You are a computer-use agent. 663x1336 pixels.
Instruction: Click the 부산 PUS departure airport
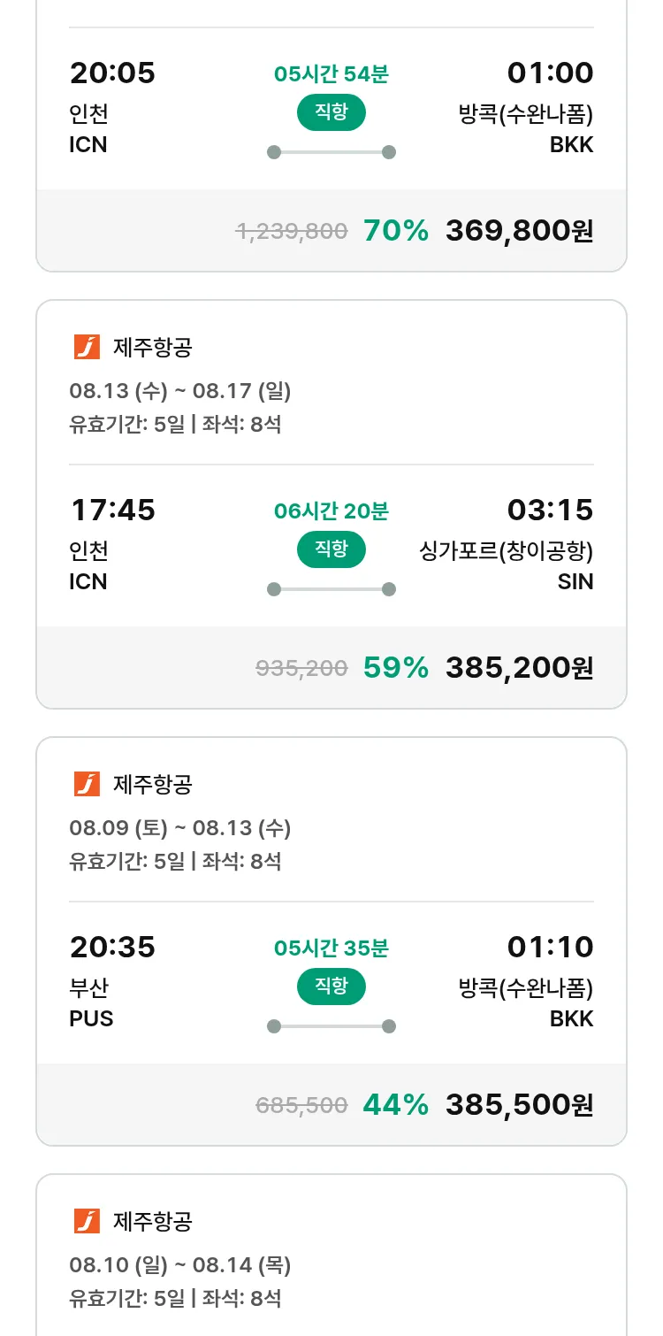(x=91, y=1002)
